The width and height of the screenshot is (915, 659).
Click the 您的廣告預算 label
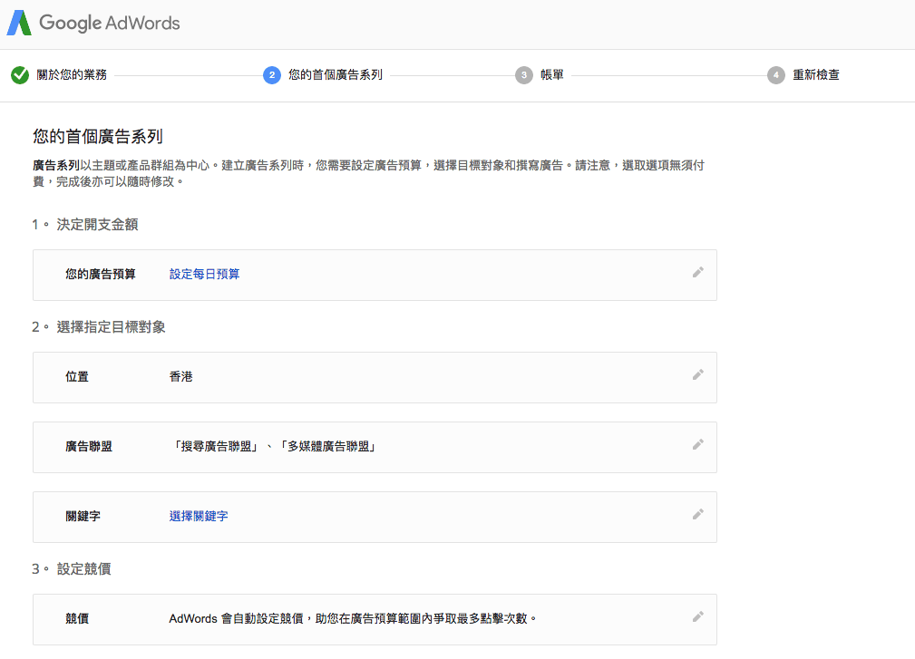tap(101, 274)
